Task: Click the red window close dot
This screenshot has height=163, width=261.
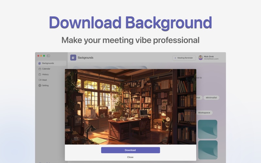Action: [38, 56]
